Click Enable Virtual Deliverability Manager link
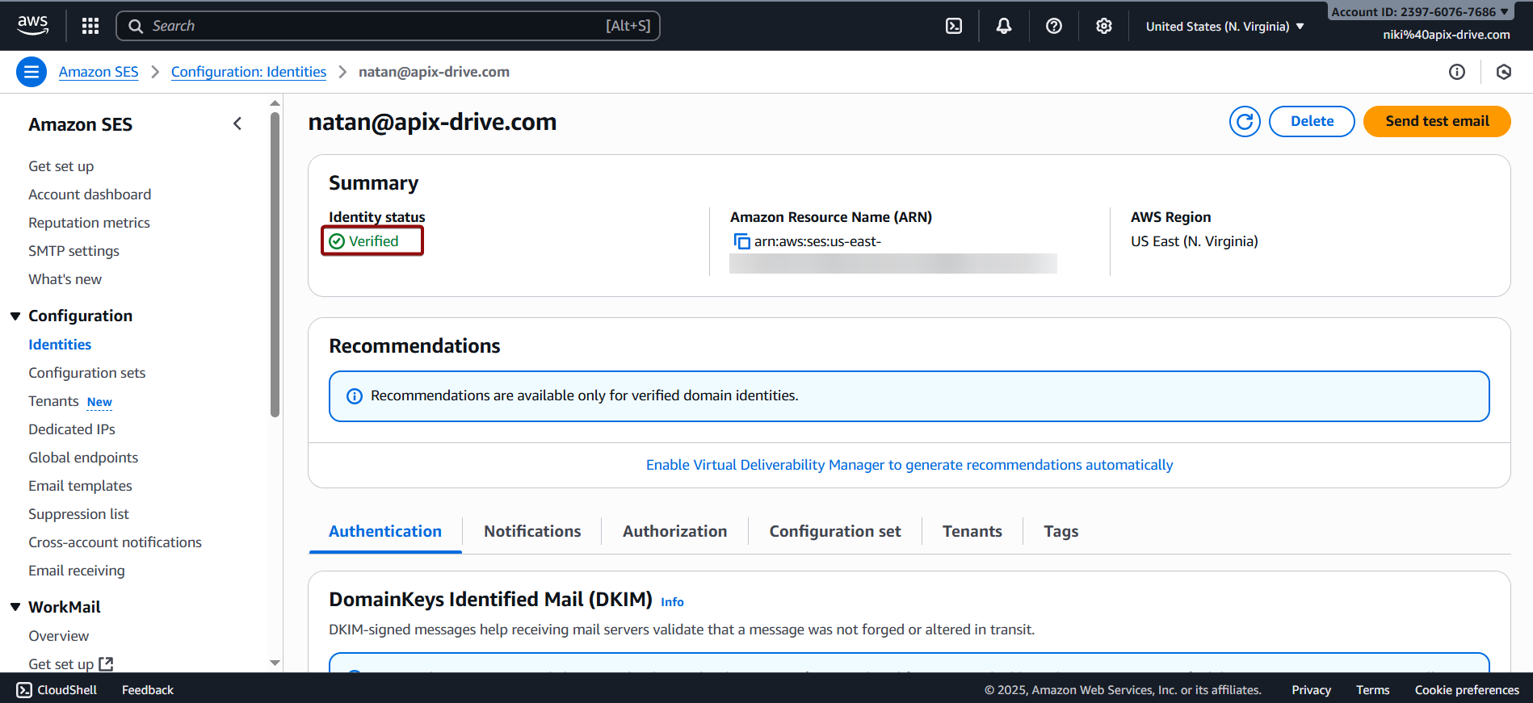The width and height of the screenshot is (1533, 703). 909,465
